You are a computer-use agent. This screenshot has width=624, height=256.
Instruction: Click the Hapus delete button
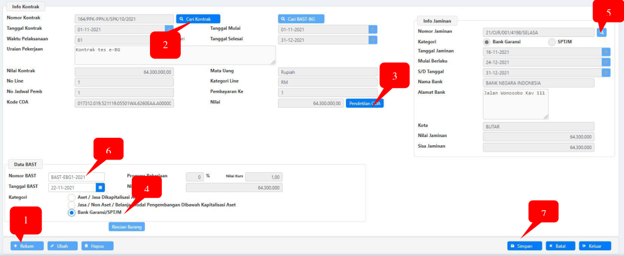coord(97,246)
